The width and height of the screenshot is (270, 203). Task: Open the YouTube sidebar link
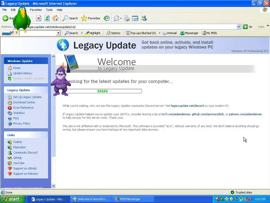[x=19, y=163]
